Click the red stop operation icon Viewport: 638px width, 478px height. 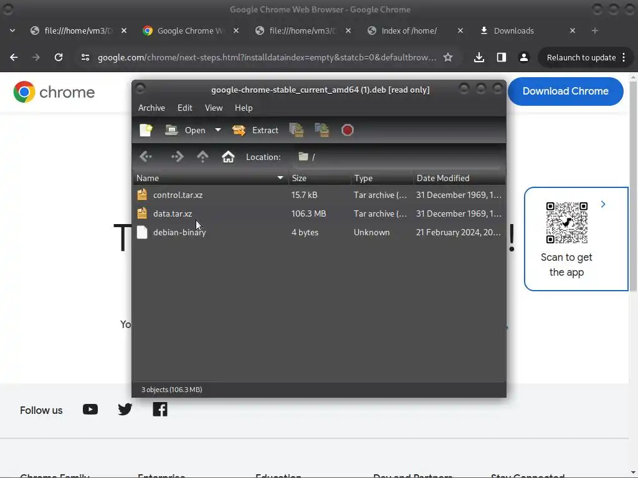click(347, 130)
